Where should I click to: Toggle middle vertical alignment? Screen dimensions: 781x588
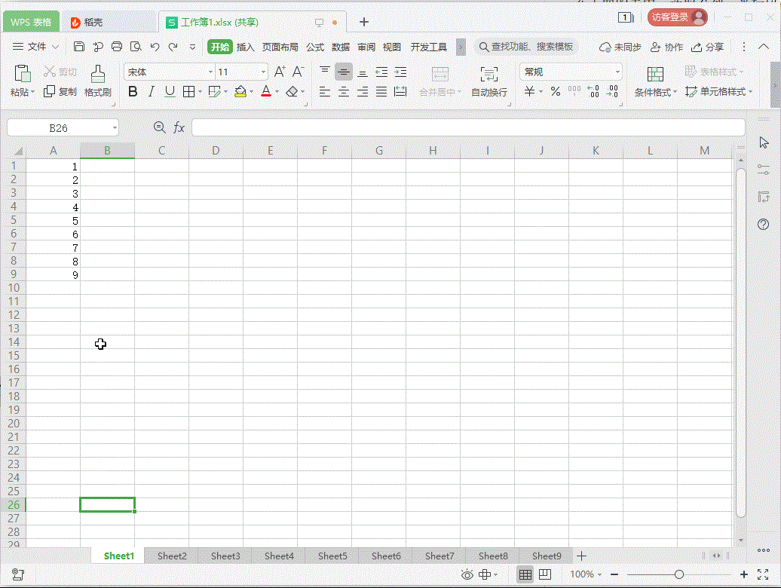pos(344,72)
